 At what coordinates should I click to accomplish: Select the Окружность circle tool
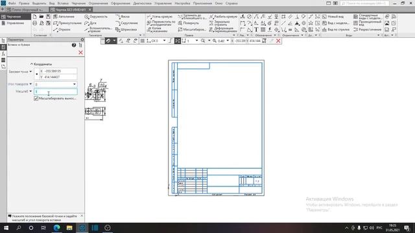(x=96, y=17)
